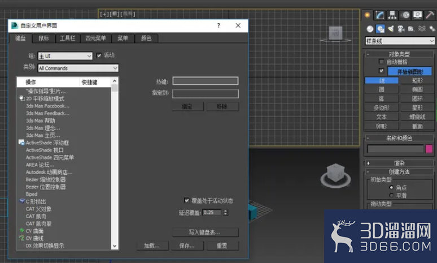
Task: Open the Utilities hammer panel icon
Action: [x=430, y=15]
